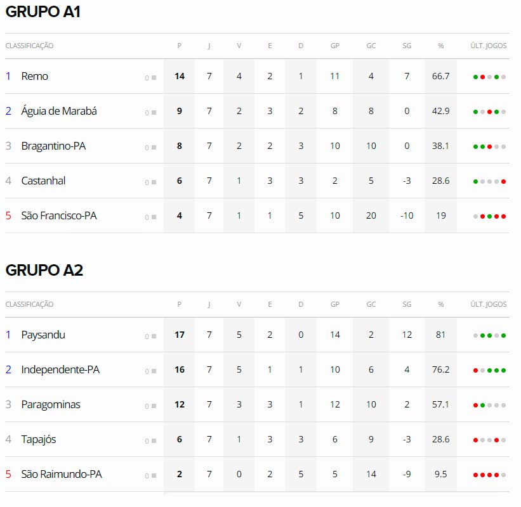Click the São Francisco-PA team name
The image size is (521, 507).
tap(59, 215)
